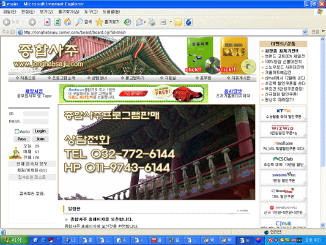Screen dimensions: 326x245
Task: Open the Search toolbar icon
Action: tap(83, 22)
